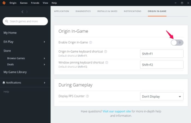
Task: Open EA Play in sidebar
Action: click(8, 42)
